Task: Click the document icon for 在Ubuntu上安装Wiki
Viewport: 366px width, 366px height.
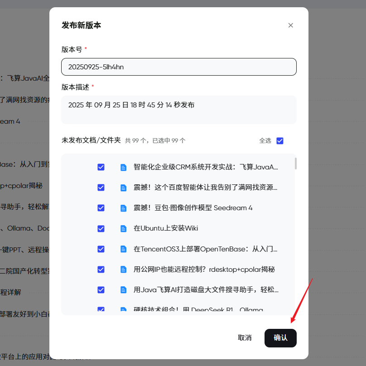Action: (123, 228)
